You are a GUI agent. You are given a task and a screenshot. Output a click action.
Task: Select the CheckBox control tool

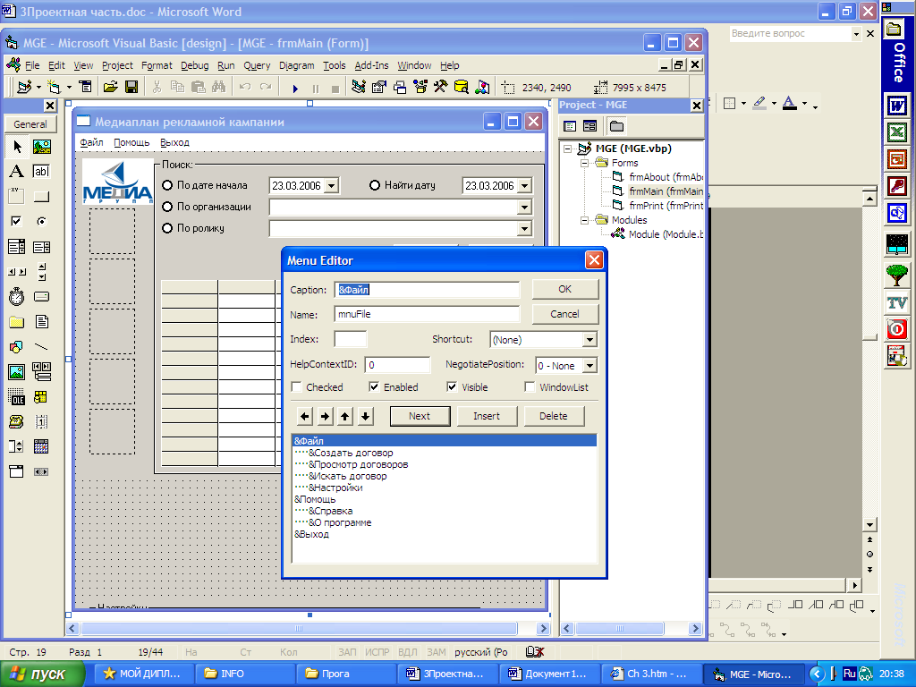pyautogui.click(x=16, y=222)
